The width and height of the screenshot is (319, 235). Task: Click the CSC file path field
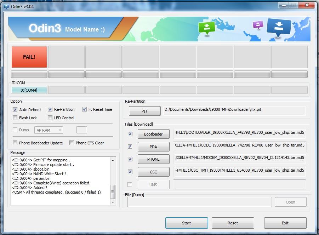pos(240,172)
